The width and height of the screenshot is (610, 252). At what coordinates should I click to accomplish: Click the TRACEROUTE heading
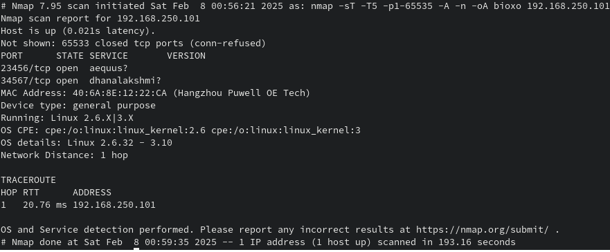coord(28,180)
